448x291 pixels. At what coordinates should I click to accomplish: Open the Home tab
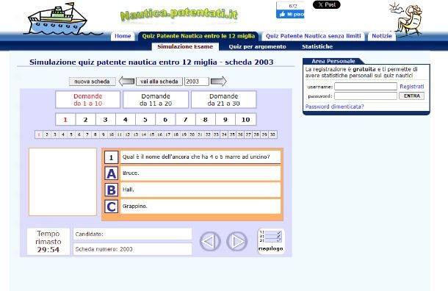point(123,36)
